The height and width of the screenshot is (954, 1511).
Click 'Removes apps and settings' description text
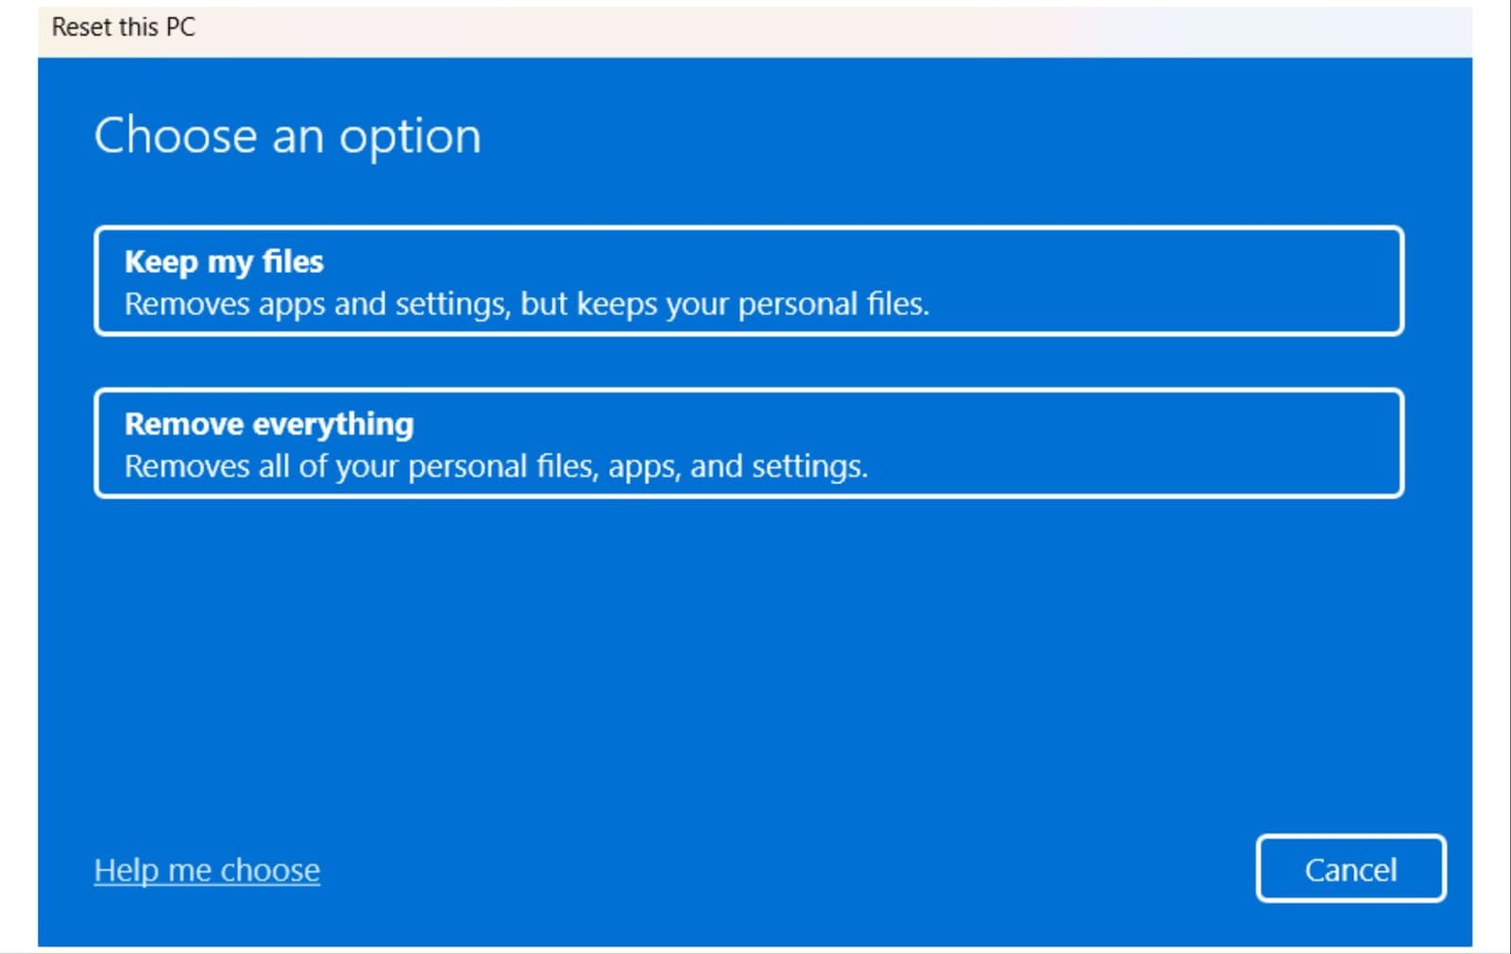(527, 304)
